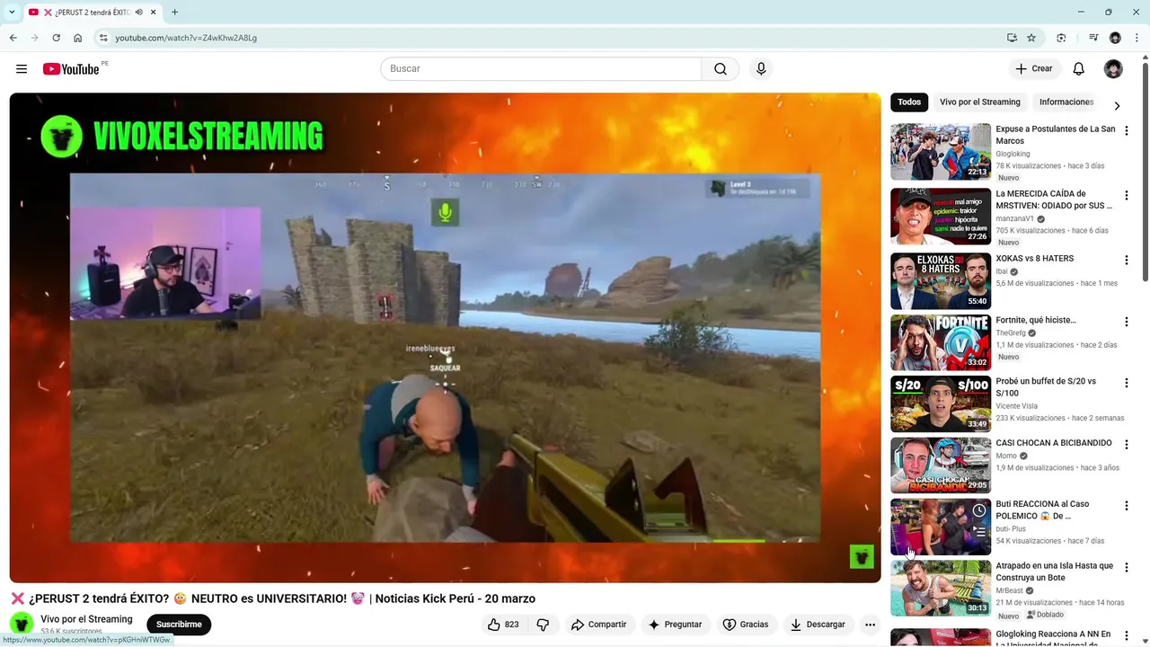Open more actions ellipsis below the video

(x=870, y=625)
